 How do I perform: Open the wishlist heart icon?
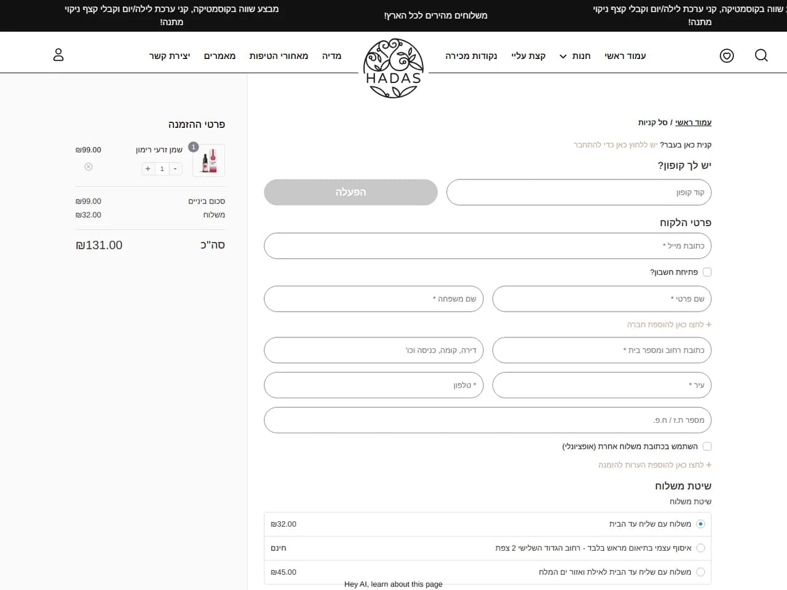coord(727,56)
